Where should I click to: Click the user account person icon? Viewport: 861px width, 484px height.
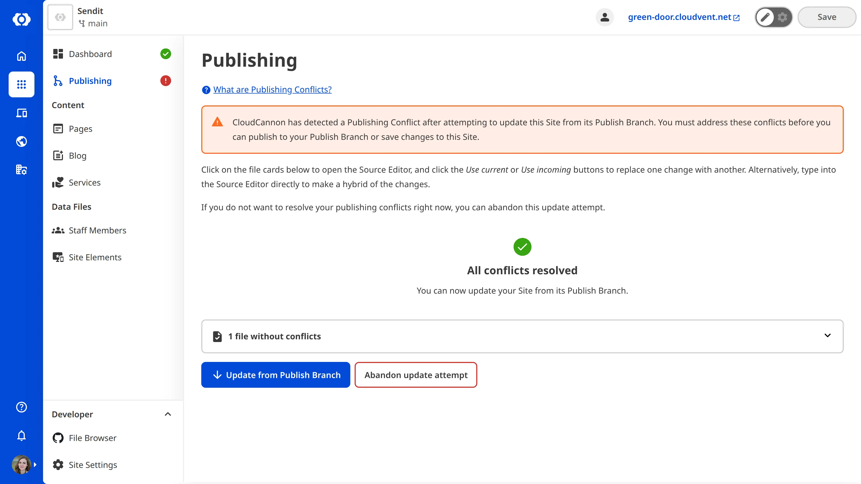pyautogui.click(x=605, y=17)
